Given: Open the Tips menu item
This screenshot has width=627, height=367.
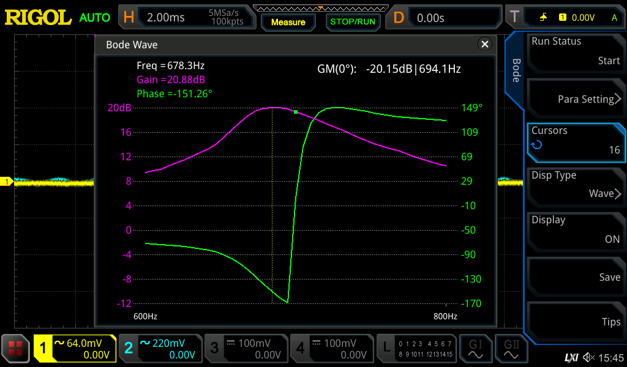Looking at the screenshot, I should pos(576,319).
